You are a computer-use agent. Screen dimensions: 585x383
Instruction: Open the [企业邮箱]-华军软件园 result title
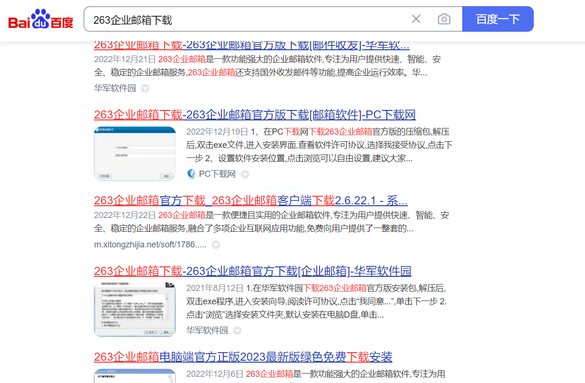252,271
